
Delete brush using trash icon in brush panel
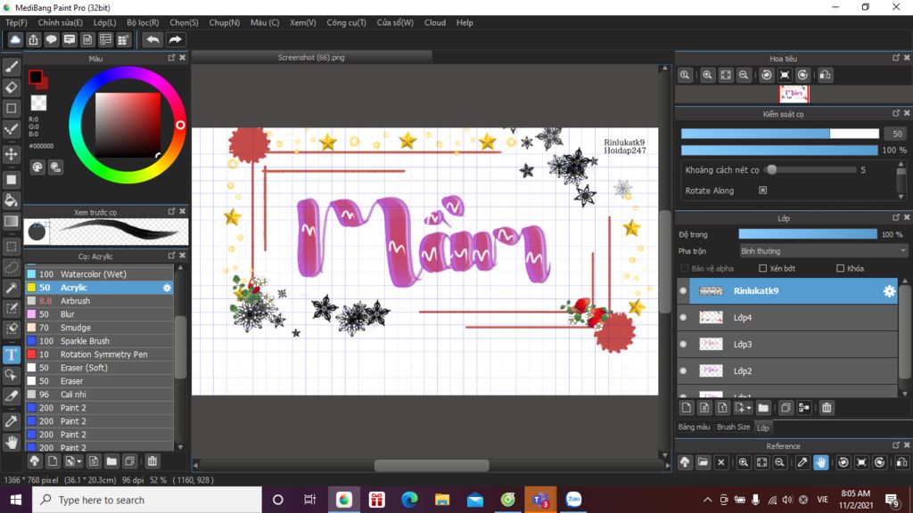pos(152,461)
